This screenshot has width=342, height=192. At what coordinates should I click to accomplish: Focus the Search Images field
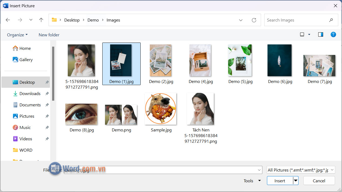(301, 20)
